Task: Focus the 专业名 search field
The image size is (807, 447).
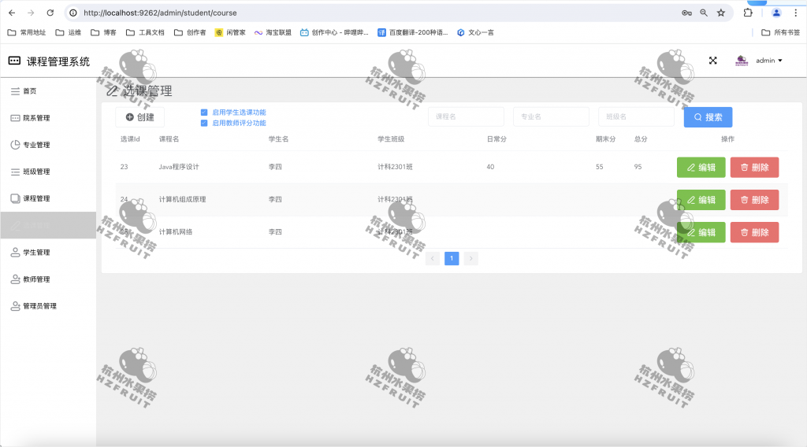Action: click(x=551, y=116)
